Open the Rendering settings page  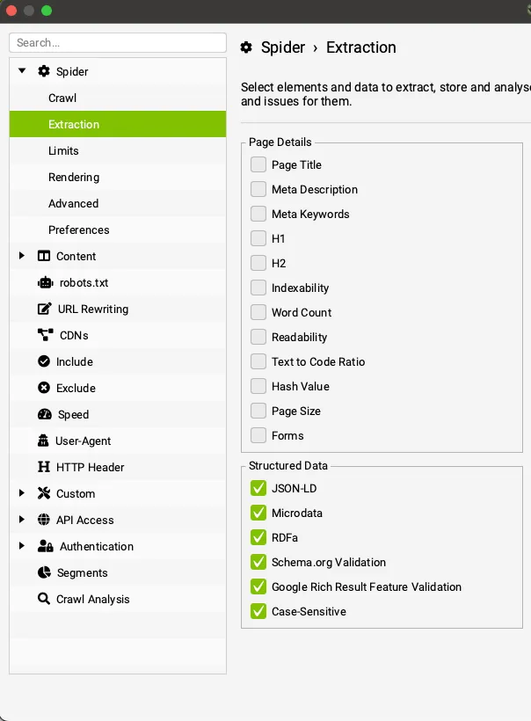click(x=76, y=177)
